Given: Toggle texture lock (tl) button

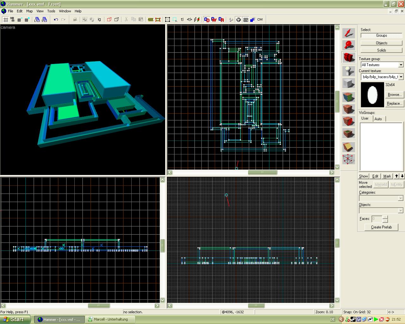Looking at the screenshot, I should pos(182,20).
